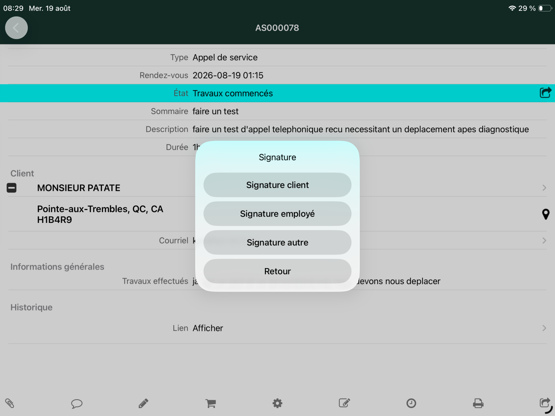This screenshot has height=416, width=555.
Task: Tap the address Pointe-aux-Trembles, QC, CA
Action: click(x=100, y=209)
